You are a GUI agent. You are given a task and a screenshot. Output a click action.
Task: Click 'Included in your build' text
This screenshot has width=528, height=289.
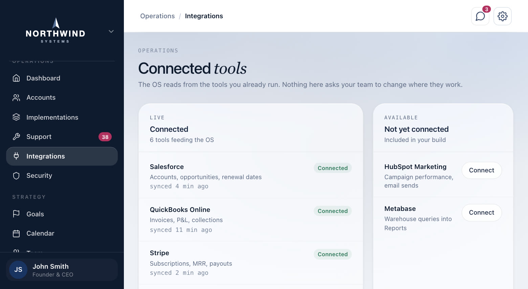coord(415,140)
